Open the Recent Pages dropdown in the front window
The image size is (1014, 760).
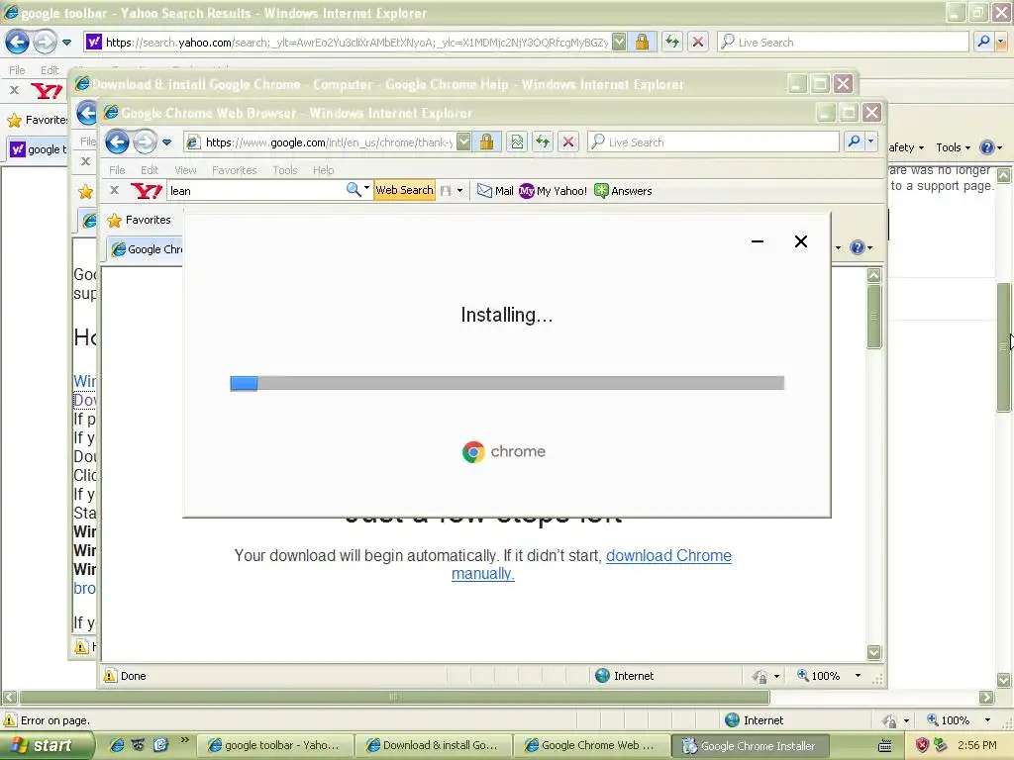166,142
